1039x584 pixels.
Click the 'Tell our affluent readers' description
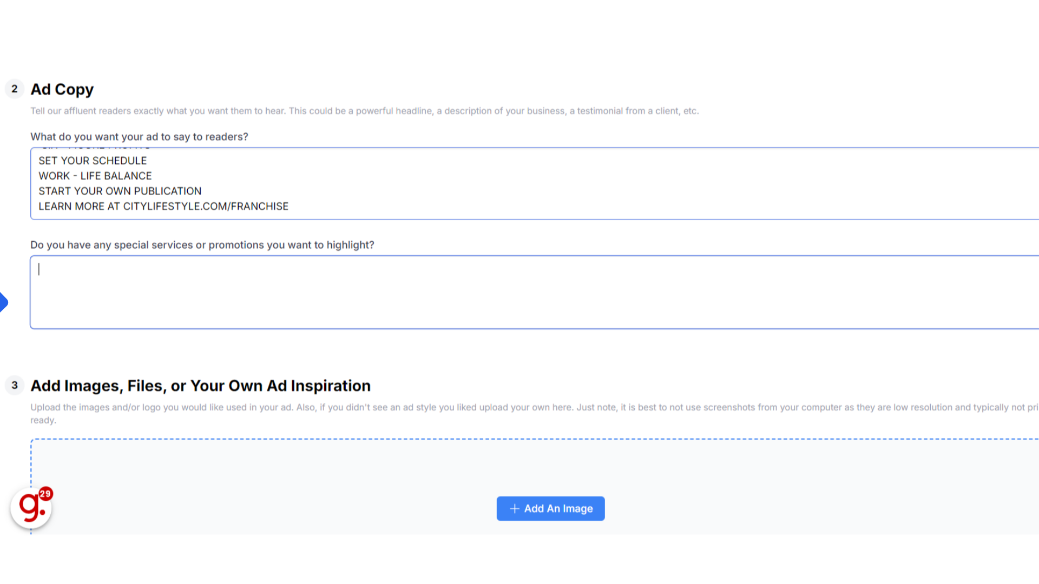364,111
